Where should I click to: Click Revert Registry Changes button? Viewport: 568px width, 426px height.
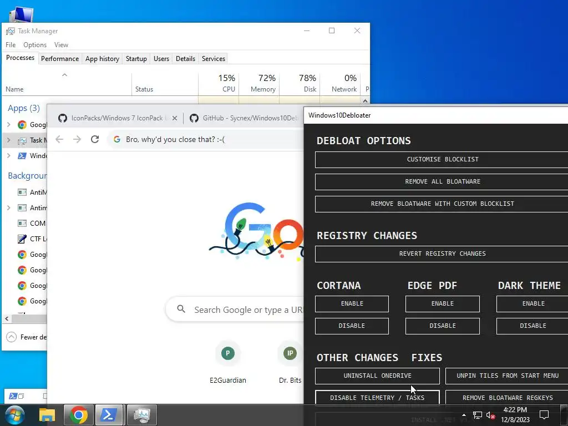(442, 254)
